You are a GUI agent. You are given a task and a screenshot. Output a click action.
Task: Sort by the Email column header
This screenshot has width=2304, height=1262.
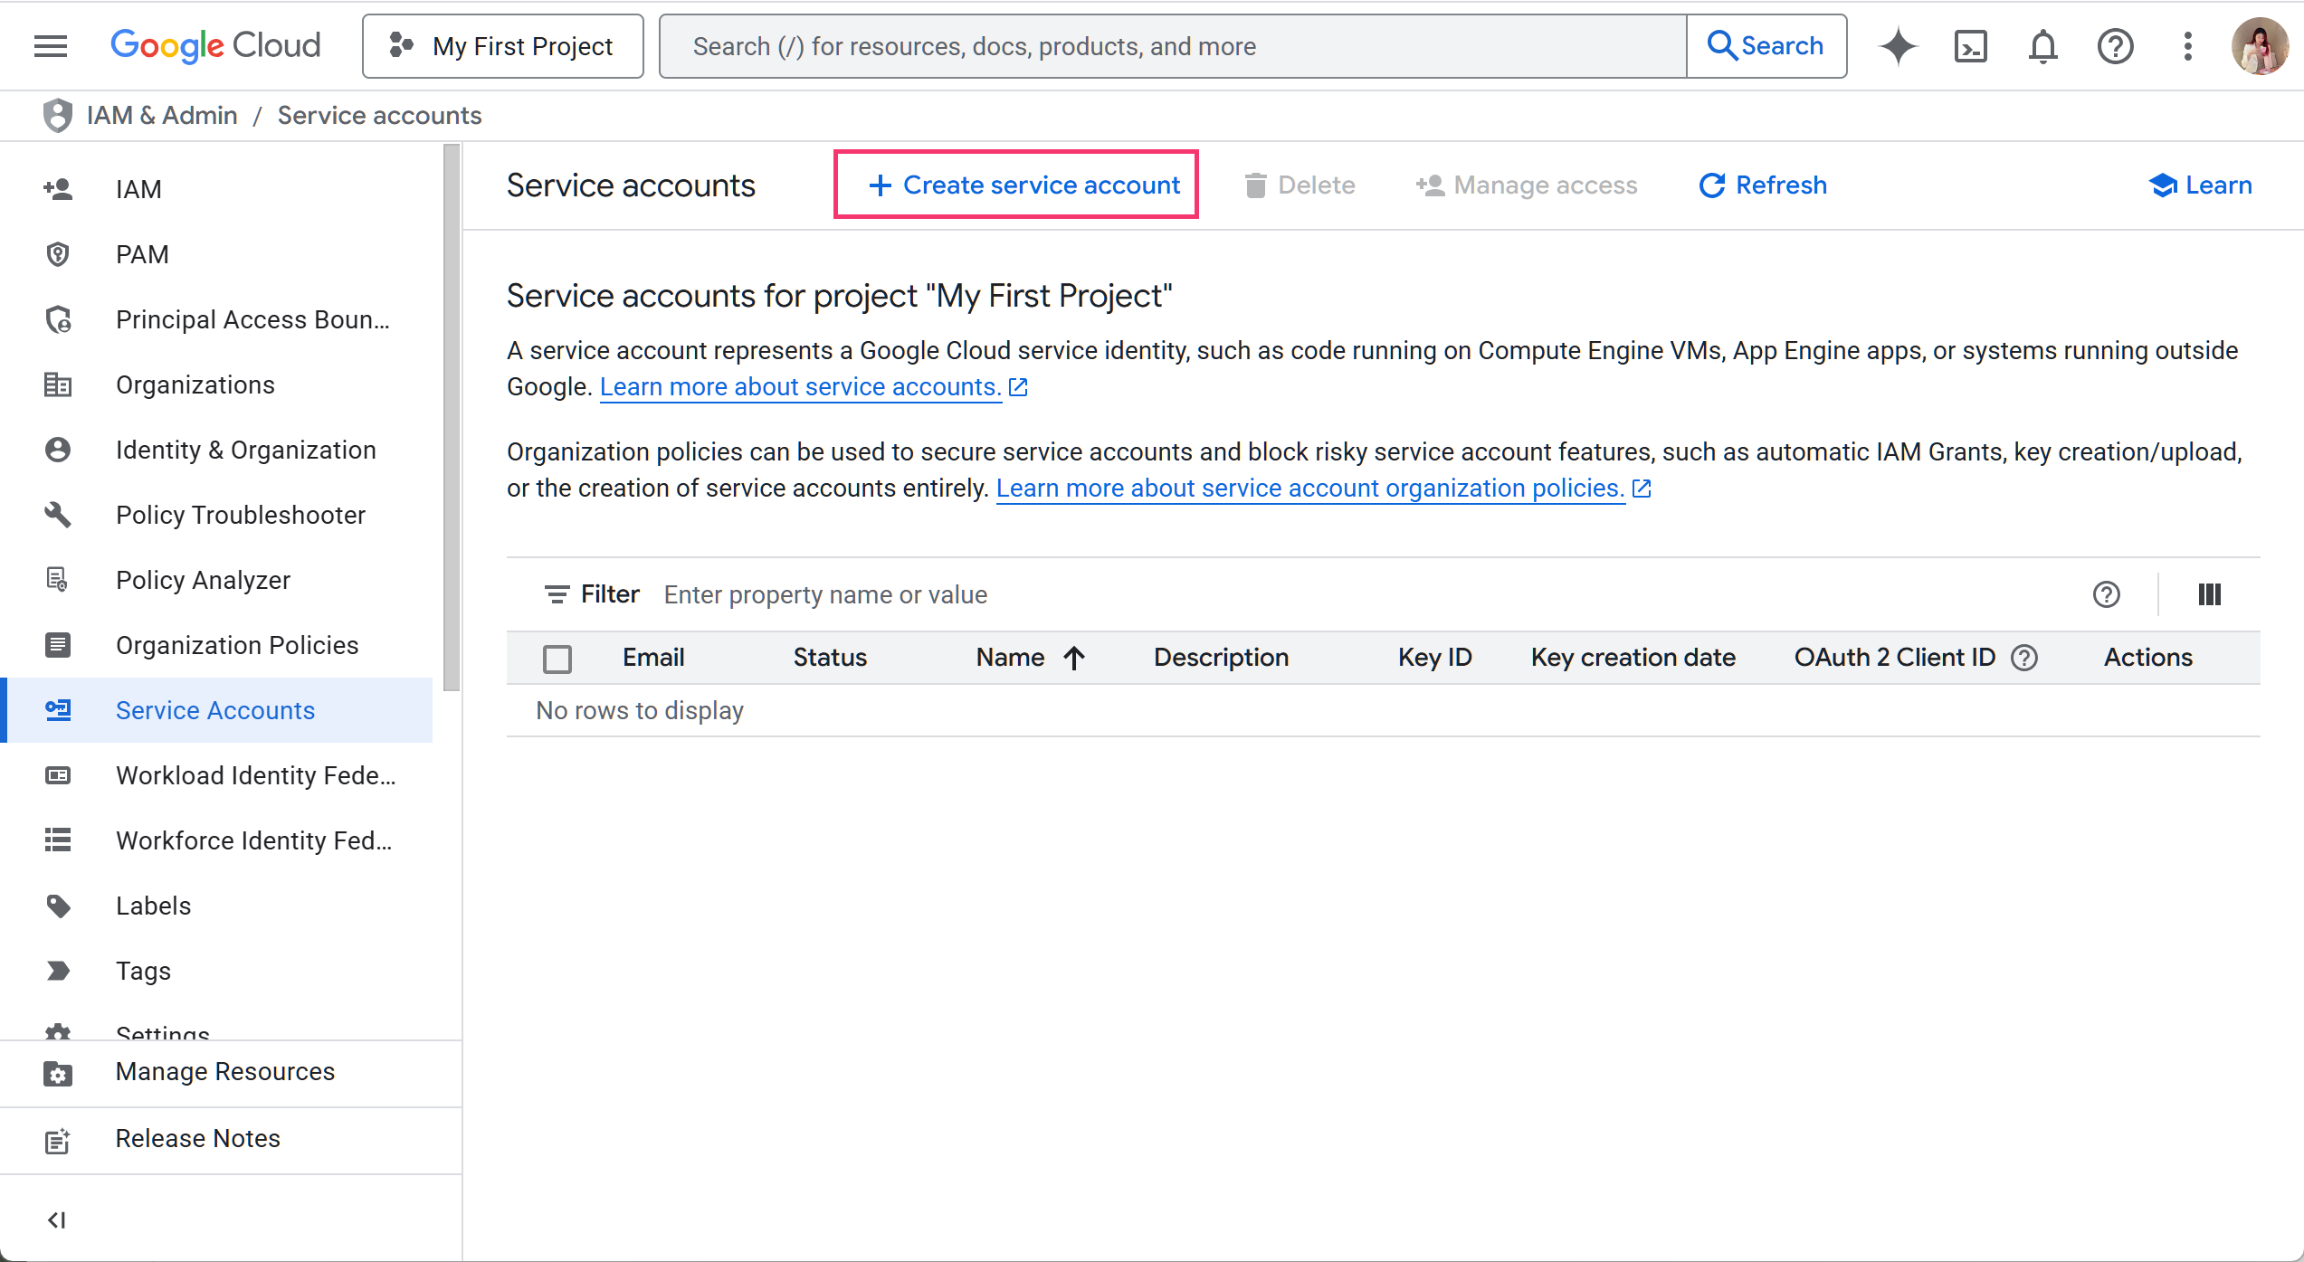pos(653,658)
